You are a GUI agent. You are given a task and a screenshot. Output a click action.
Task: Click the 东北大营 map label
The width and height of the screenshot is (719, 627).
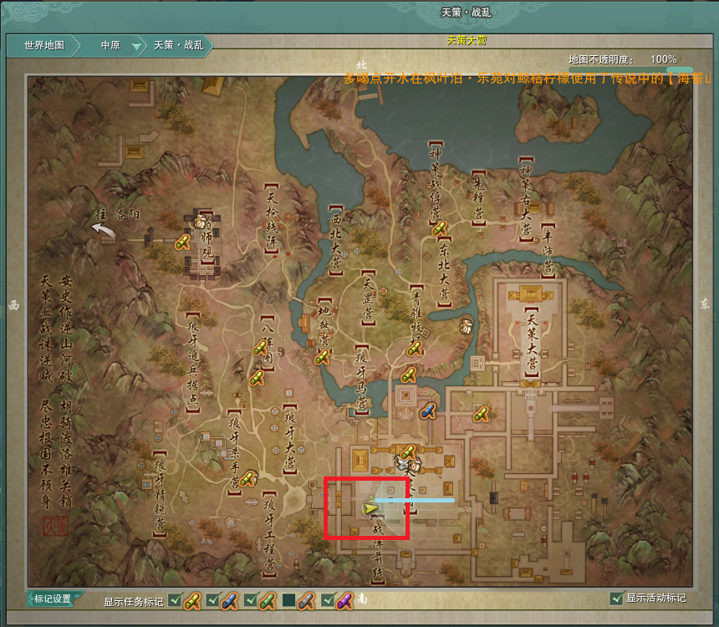point(443,272)
